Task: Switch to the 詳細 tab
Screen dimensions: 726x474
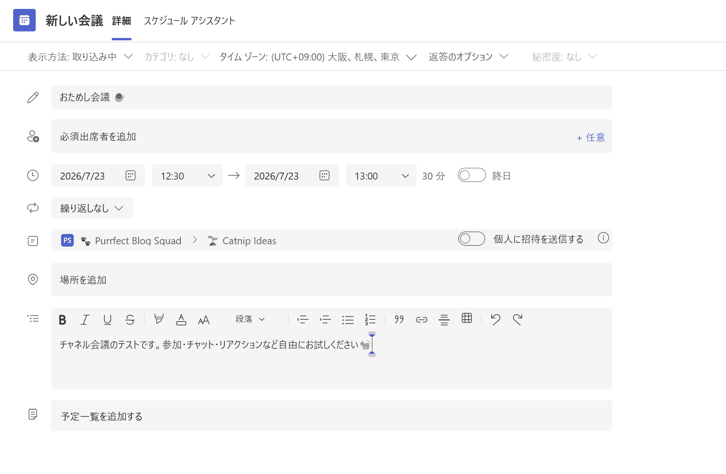Action: (122, 21)
